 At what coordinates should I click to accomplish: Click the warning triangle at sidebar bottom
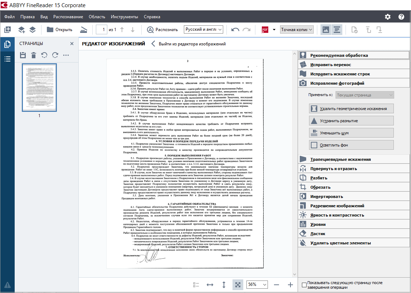[8, 285]
